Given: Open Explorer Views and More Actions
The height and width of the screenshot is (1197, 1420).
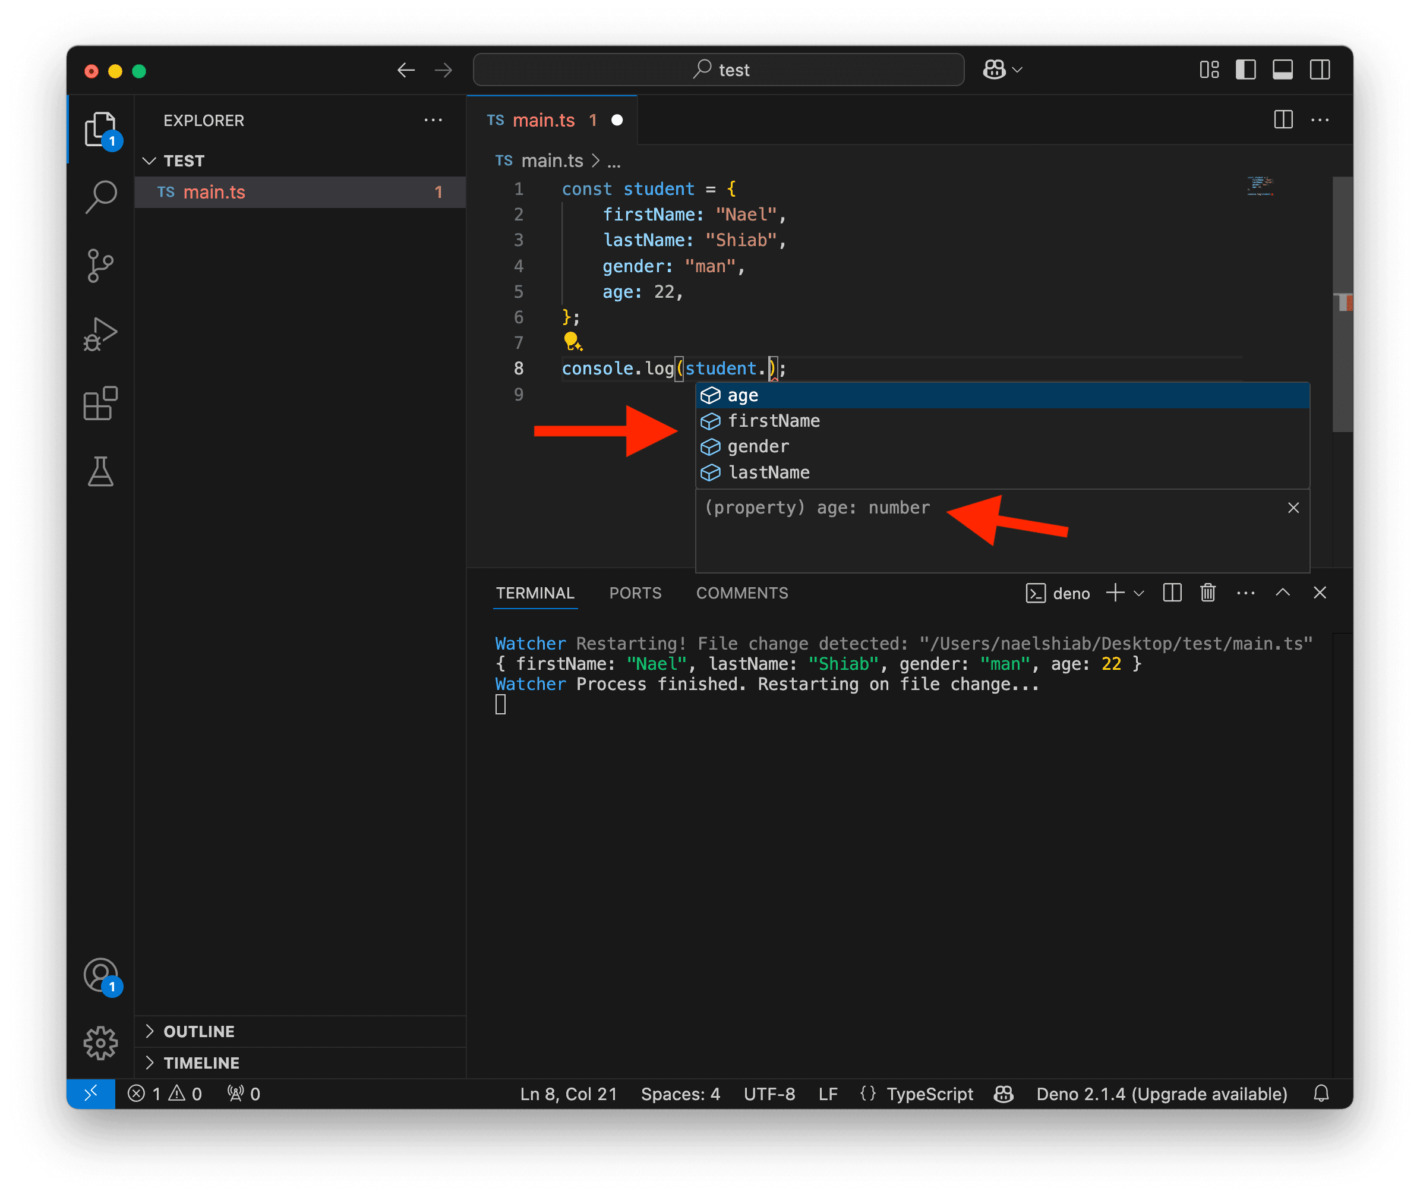Looking at the screenshot, I should point(433,120).
